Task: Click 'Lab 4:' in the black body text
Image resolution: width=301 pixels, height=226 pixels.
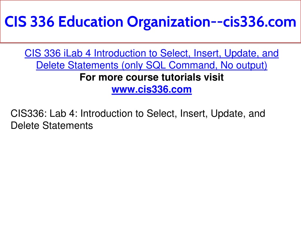Action: tap(63, 113)
